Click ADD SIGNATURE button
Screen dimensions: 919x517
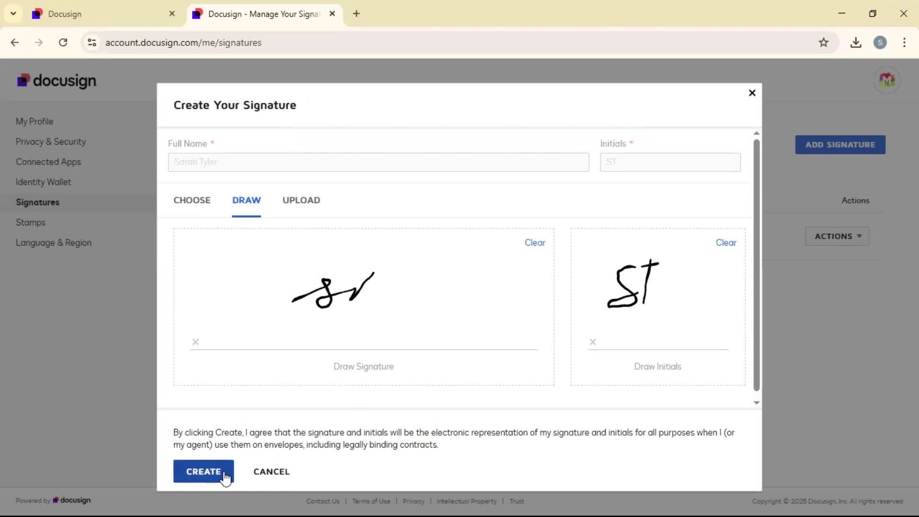tap(840, 145)
